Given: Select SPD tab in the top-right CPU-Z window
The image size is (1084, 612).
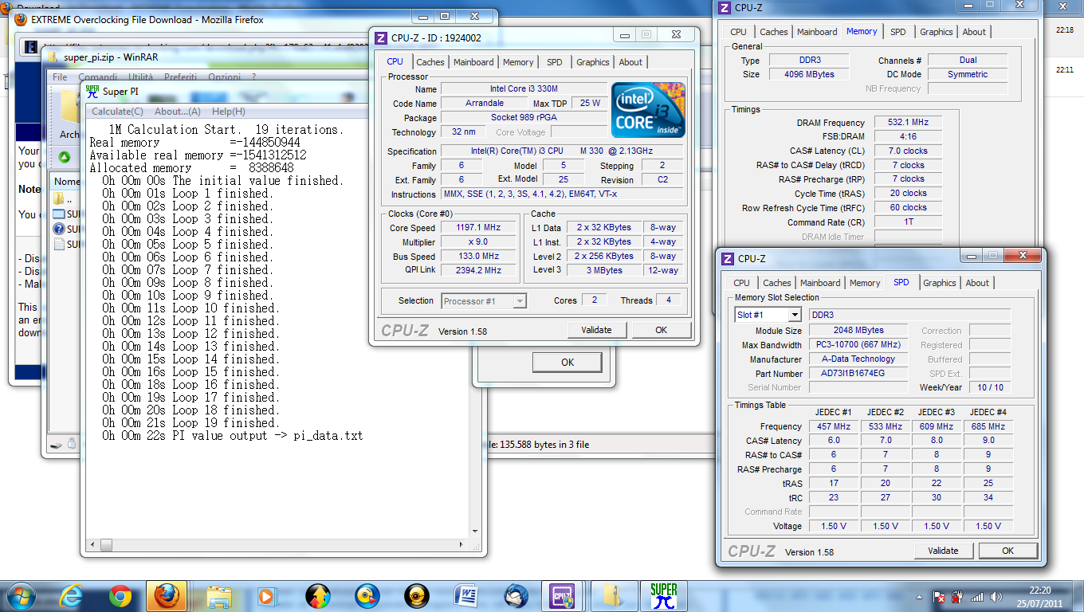Looking at the screenshot, I should (x=898, y=32).
